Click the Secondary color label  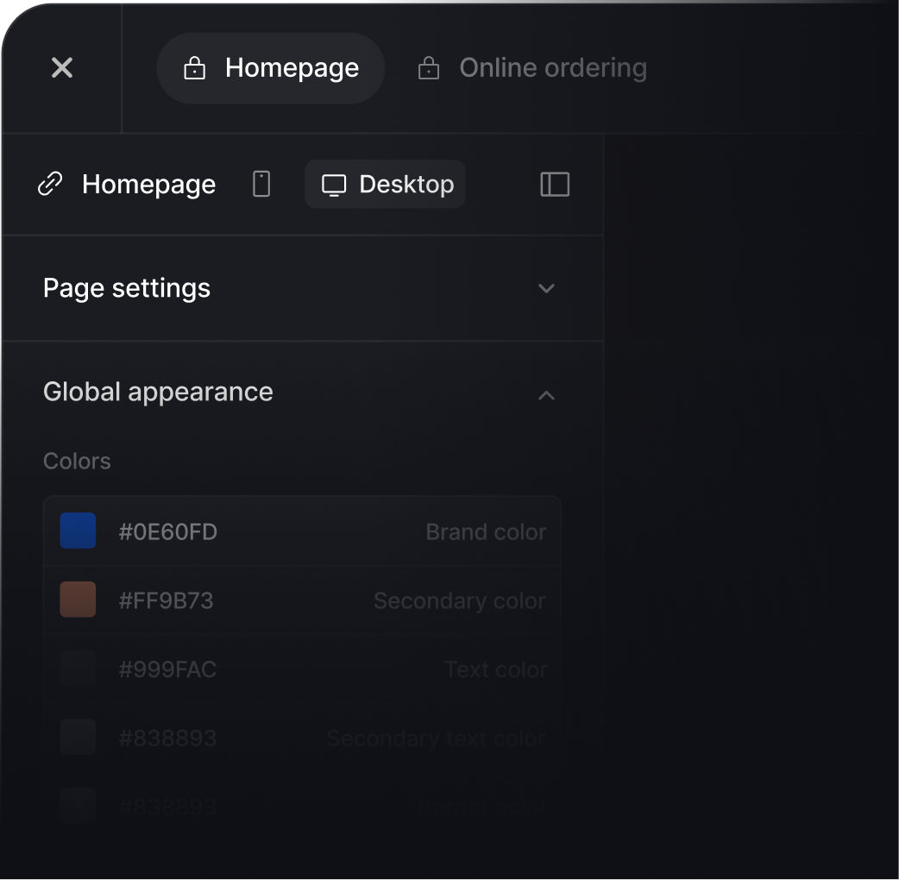(460, 600)
